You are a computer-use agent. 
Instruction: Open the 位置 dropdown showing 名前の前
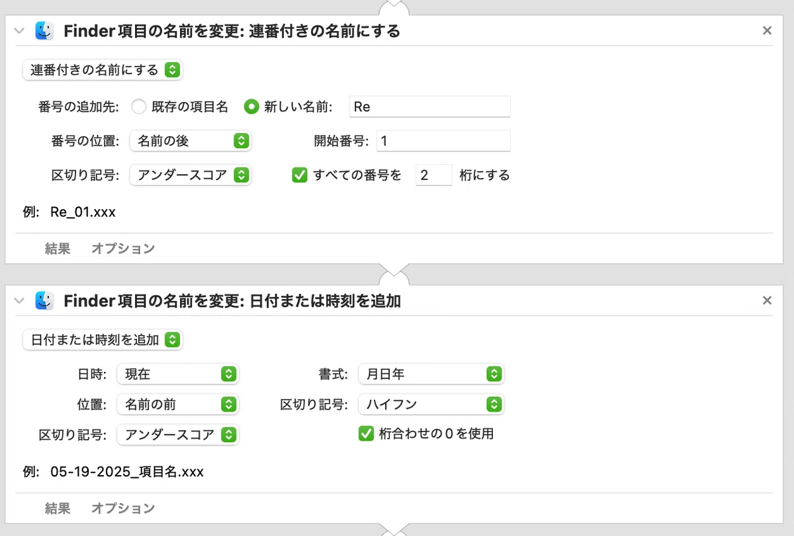[178, 404]
